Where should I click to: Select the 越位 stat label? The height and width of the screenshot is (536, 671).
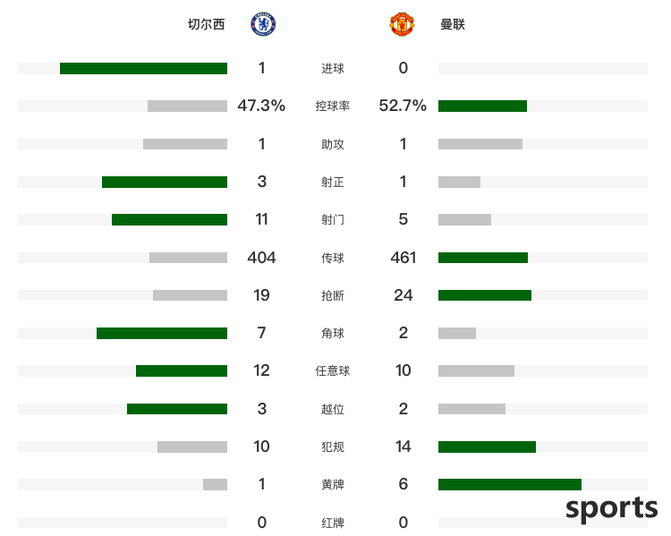pos(333,409)
